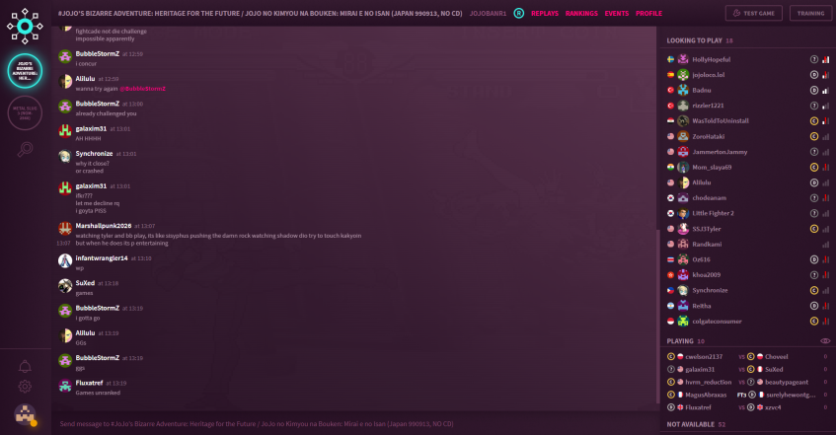
Task: Focus the send message input field
Action: (354, 424)
